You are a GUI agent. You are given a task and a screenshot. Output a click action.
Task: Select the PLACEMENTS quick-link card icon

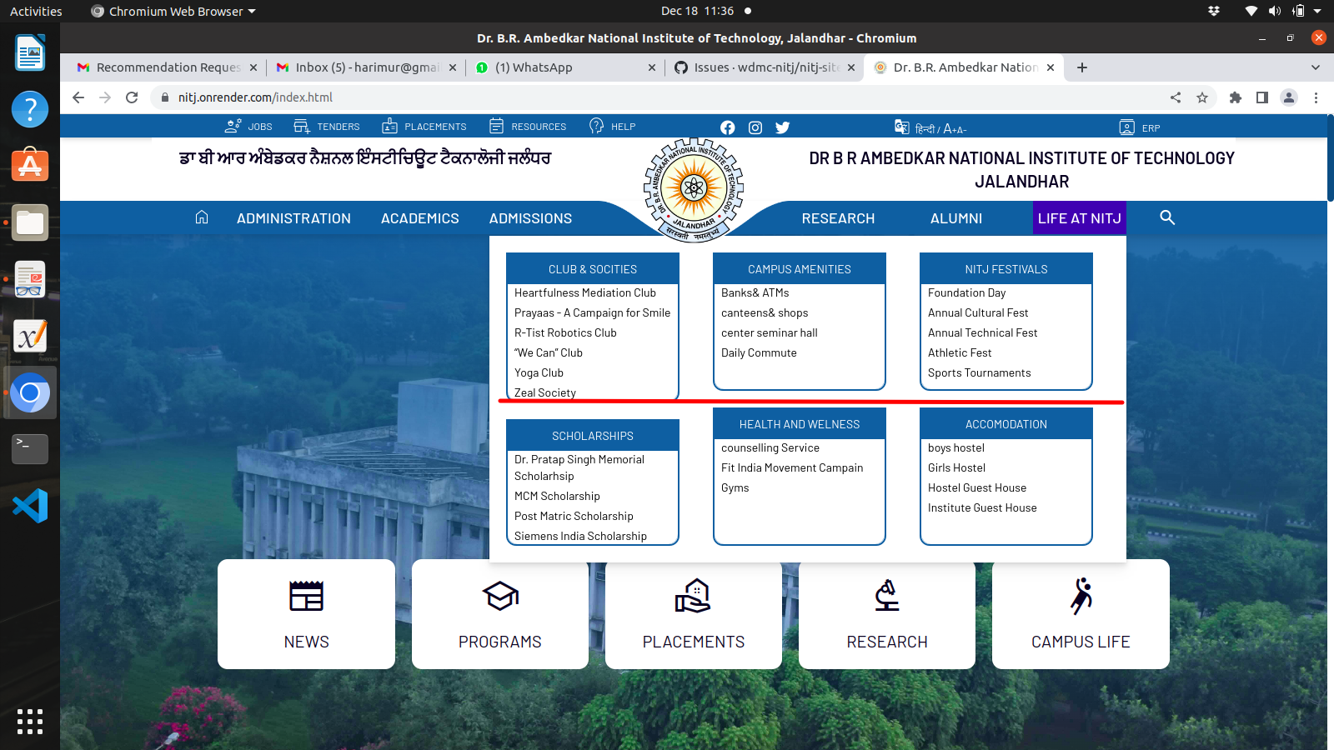pos(693,596)
